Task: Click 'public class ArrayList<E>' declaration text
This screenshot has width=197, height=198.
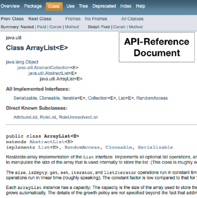Action: (x=43, y=136)
